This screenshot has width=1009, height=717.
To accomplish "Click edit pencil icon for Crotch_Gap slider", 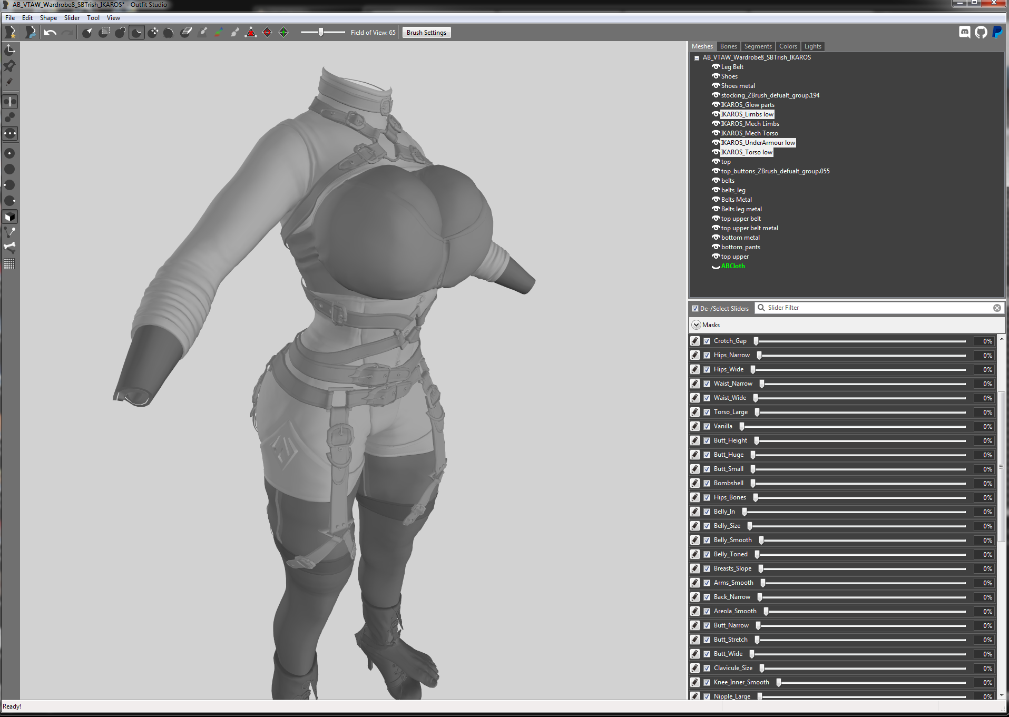I will [695, 341].
